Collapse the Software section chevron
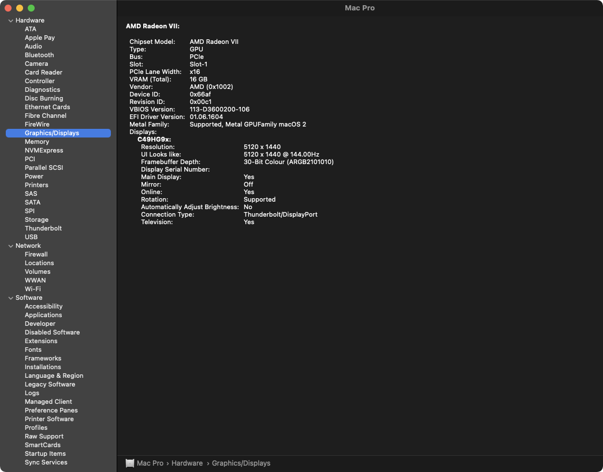This screenshot has height=472, width=603. tap(11, 298)
